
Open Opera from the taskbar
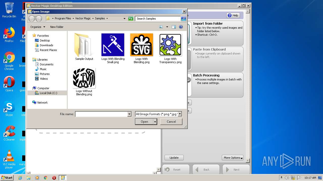[54, 178]
